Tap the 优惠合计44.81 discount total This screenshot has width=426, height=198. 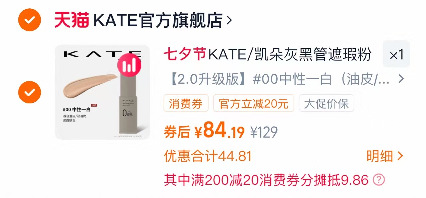tap(208, 156)
